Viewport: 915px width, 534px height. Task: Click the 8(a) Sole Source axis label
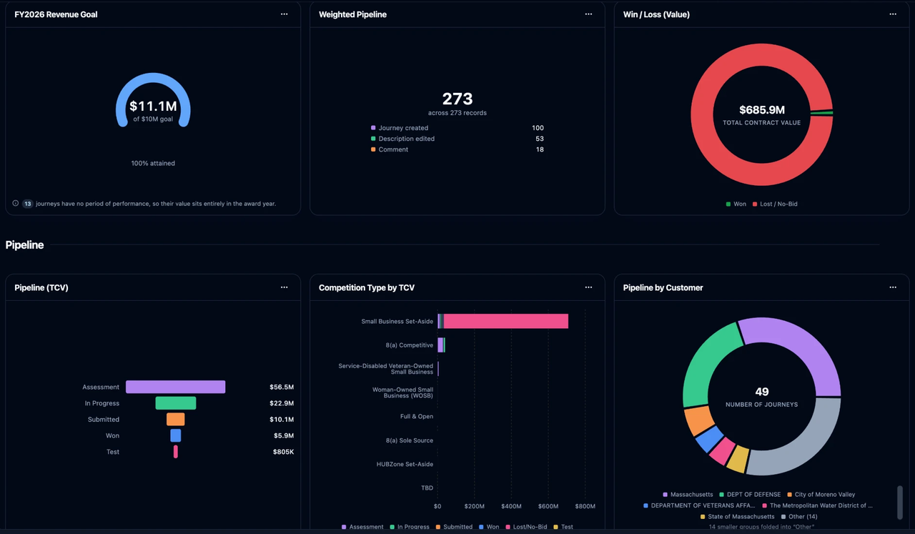[x=410, y=440]
